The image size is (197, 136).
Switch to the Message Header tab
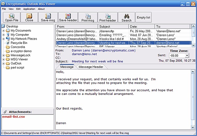click(x=91, y=67)
